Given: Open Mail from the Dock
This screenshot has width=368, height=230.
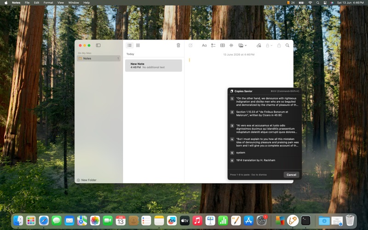Looking at the screenshot, I should point(69,221).
